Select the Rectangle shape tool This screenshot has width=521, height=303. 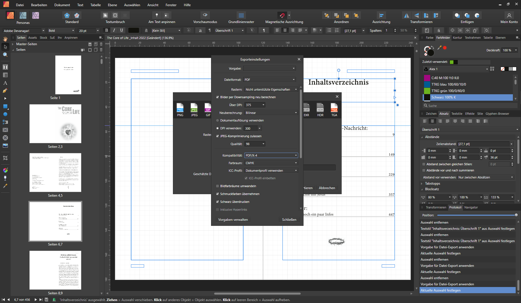click(x=5, y=106)
